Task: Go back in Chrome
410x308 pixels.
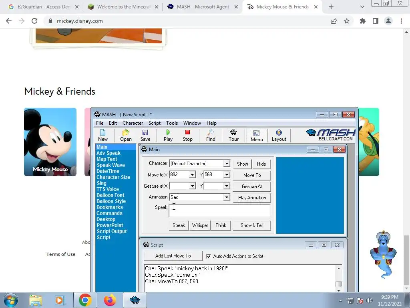Action: 9,21
